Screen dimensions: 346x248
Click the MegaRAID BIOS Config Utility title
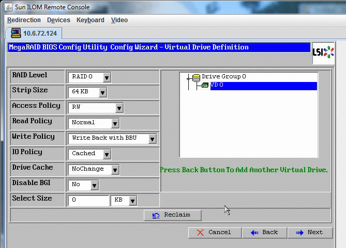point(129,47)
